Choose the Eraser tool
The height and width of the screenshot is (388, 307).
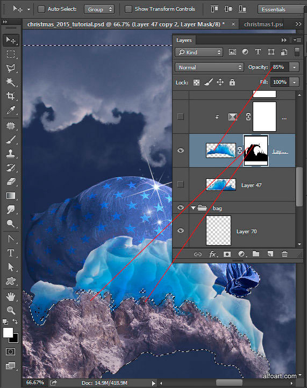pyautogui.click(x=11, y=182)
